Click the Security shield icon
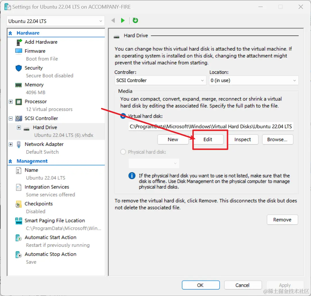Image resolution: width=311 pixels, height=296 pixels. pyautogui.click(x=19, y=68)
